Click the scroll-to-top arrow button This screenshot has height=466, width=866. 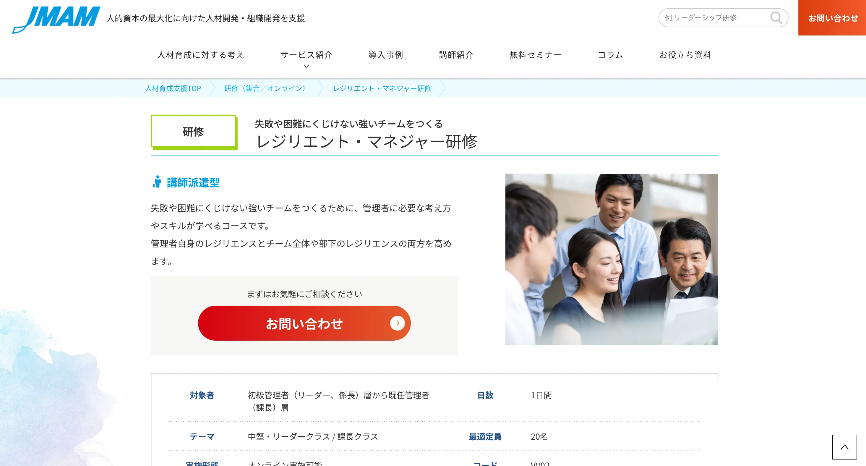(x=844, y=447)
